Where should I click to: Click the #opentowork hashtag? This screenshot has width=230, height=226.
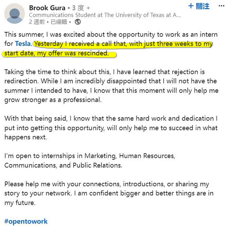pos(26,221)
